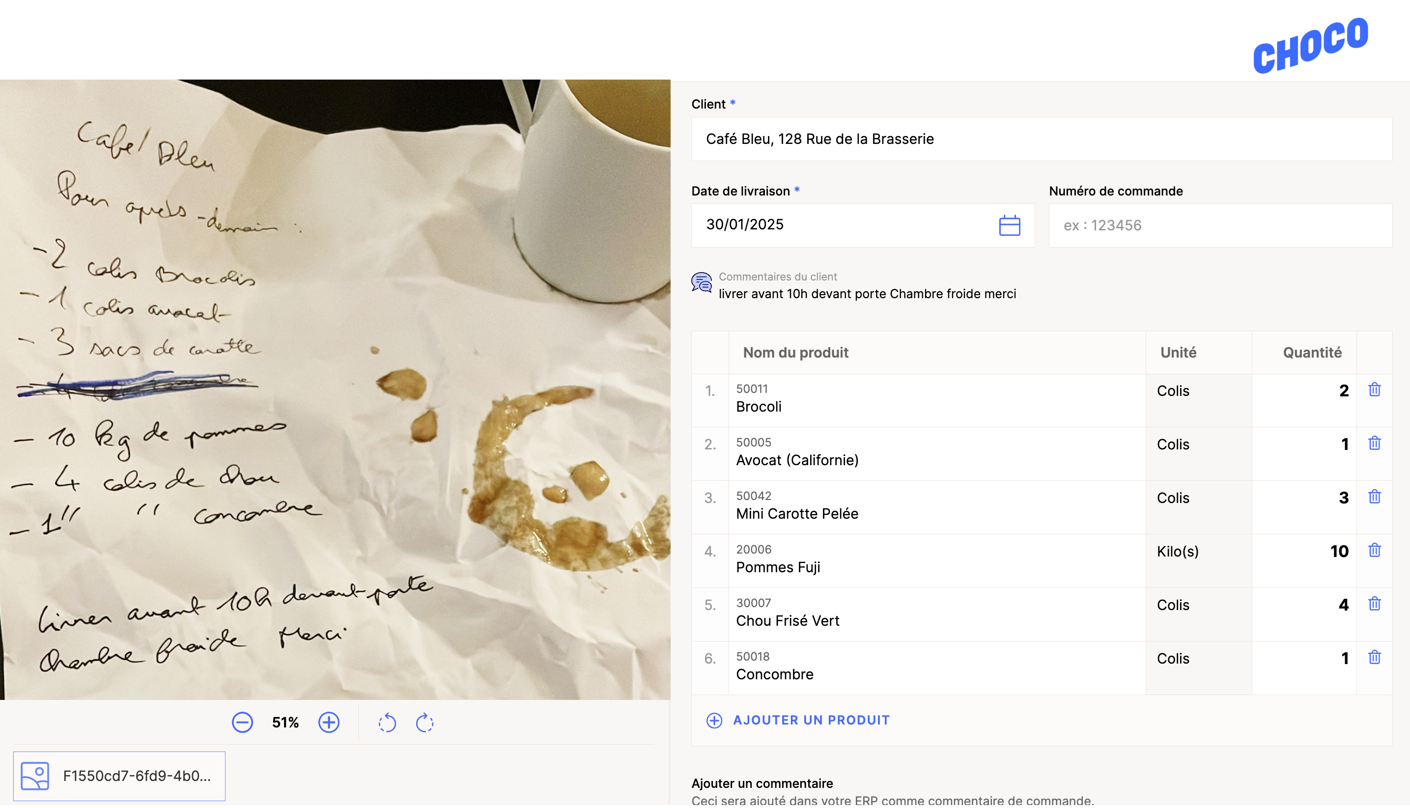This screenshot has height=808, width=1410.
Task: Rotate the image clockwise
Action: tap(424, 723)
